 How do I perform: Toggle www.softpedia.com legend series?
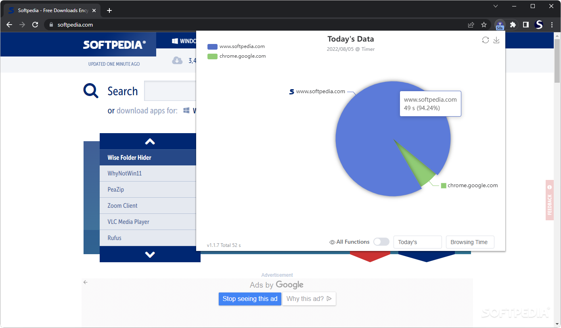point(236,46)
